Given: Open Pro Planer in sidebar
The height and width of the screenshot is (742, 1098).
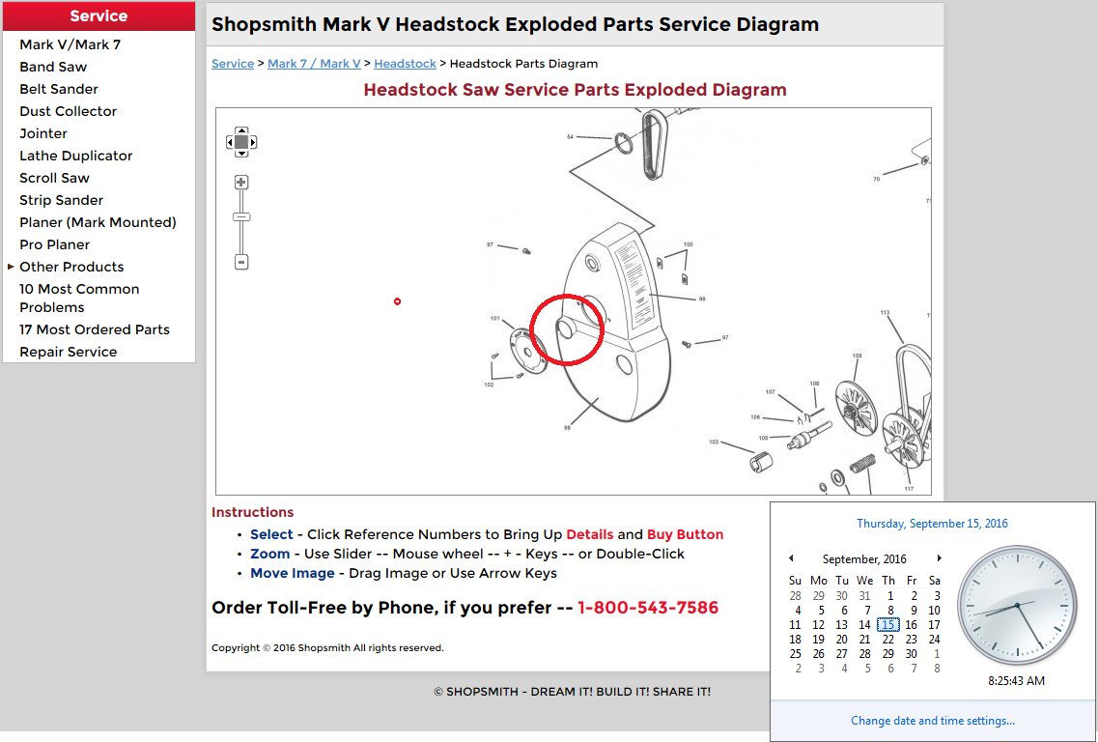Looking at the screenshot, I should click(55, 244).
